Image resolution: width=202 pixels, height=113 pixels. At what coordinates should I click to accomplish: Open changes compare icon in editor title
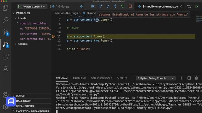pyautogui.click(x=189, y=7)
